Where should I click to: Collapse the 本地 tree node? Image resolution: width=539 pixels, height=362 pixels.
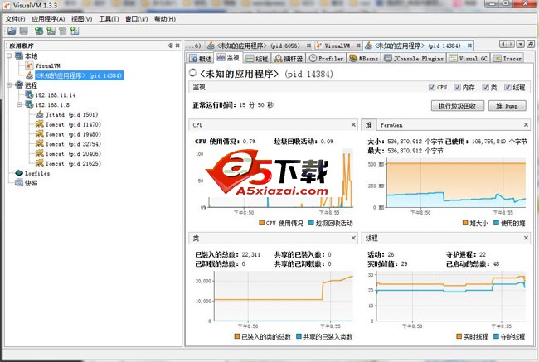coord(9,56)
